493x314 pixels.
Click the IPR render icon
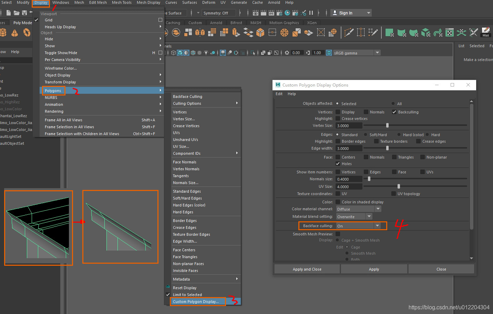pyautogui.click(x=271, y=13)
